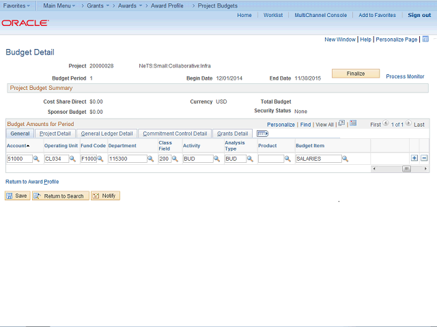Click the Save button
Screen dimensions: 437x327
[x=17, y=196]
